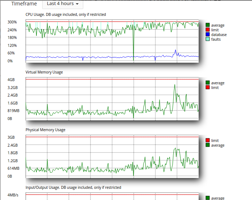252x200 pixels.
Task: Click red limit swatch in Virtual Memory legend
Action: [208, 87]
